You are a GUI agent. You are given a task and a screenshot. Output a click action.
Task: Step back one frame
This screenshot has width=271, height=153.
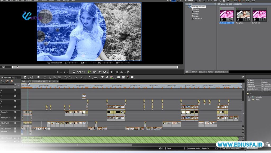click(84, 72)
